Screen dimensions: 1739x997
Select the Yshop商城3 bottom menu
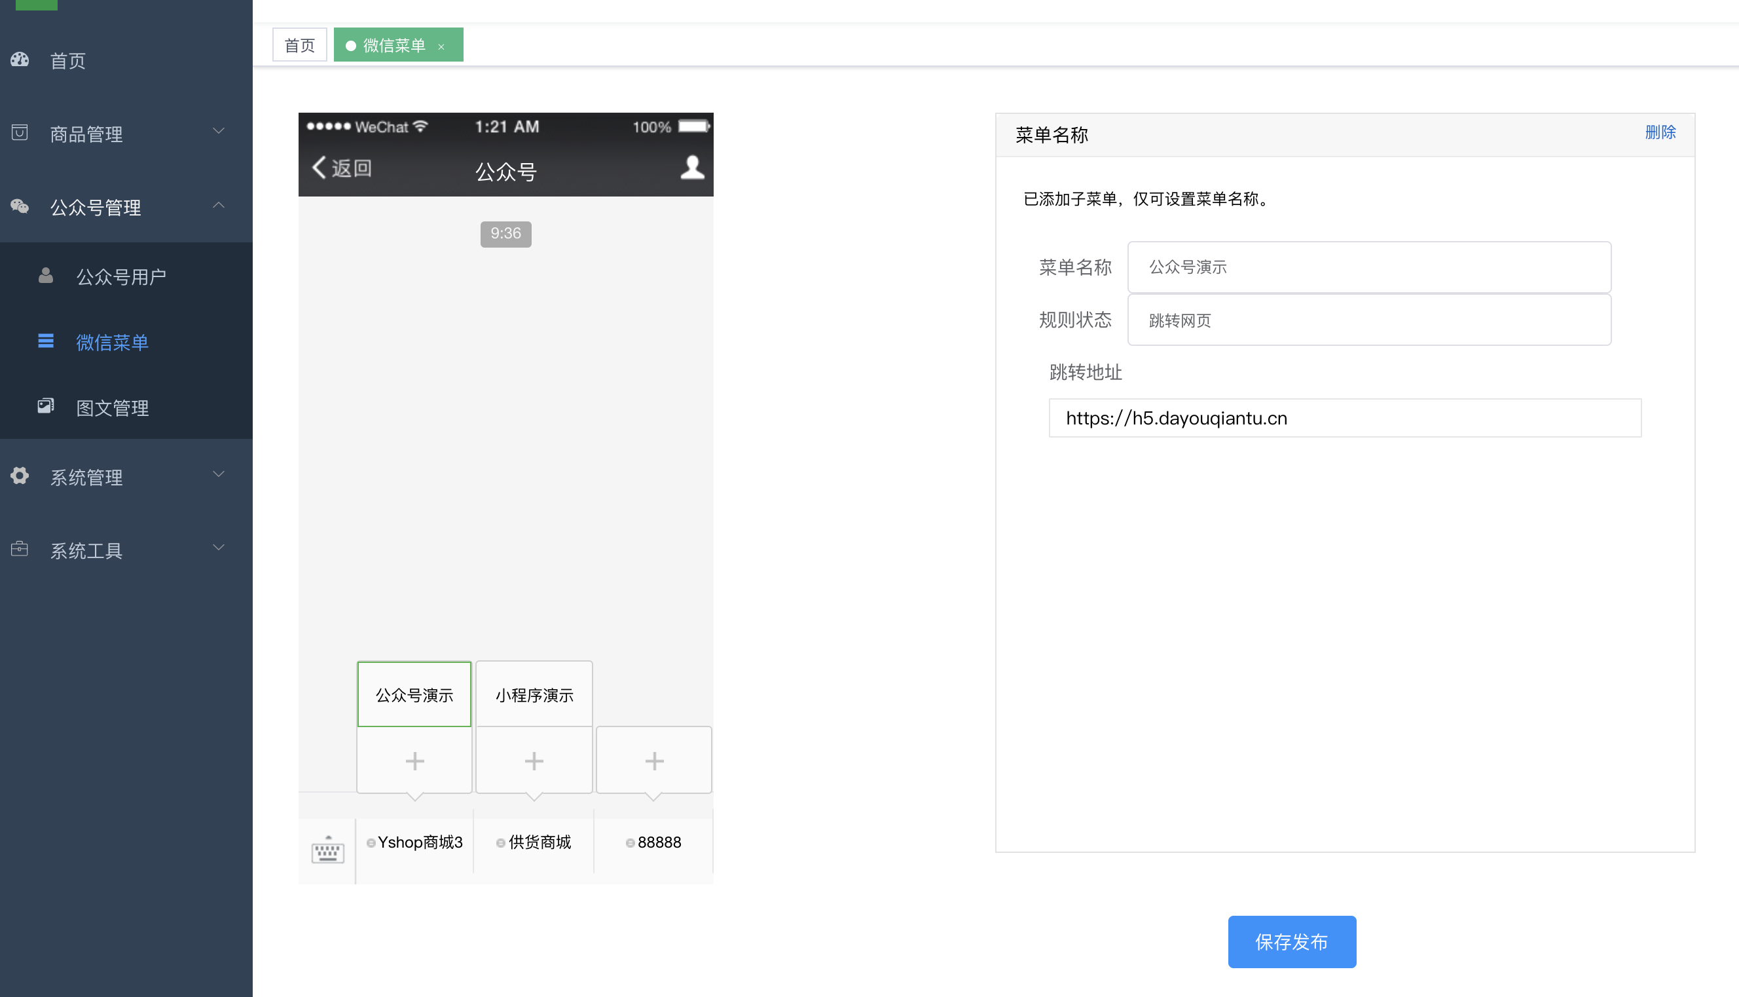[414, 842]
